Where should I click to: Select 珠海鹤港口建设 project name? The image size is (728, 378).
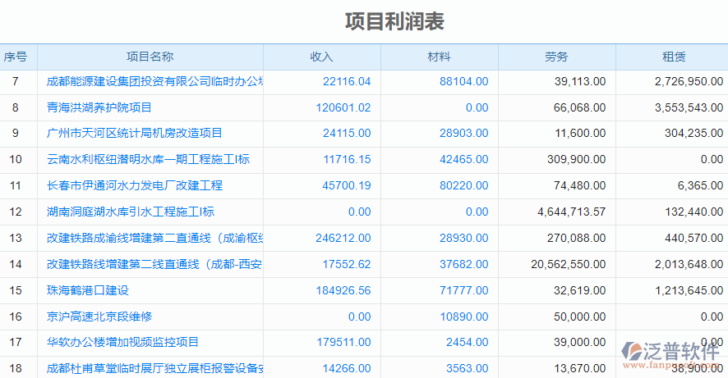88,290
